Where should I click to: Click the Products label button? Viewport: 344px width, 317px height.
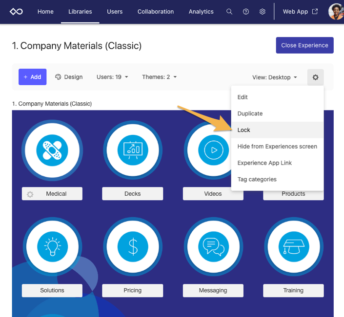293,194
